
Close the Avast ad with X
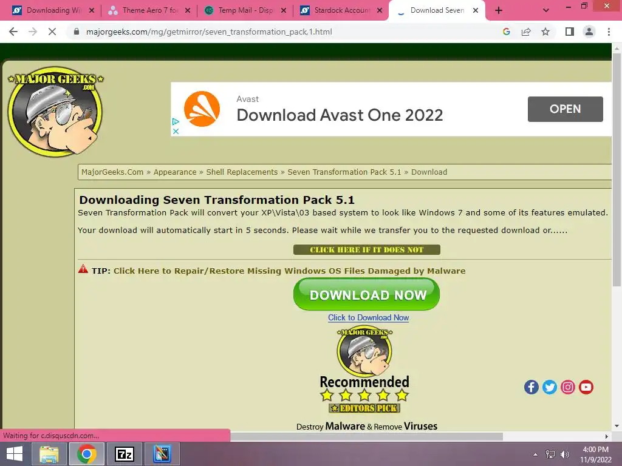[176, 131]
